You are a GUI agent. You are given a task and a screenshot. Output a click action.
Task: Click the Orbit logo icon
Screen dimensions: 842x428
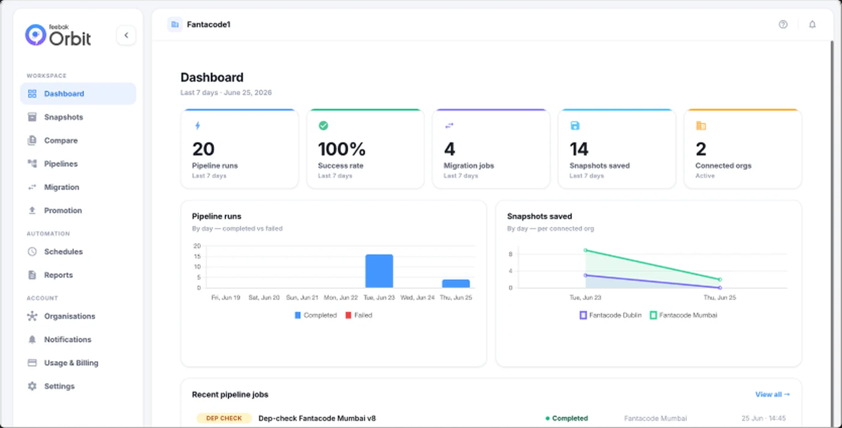pyautogui.click(x=35, y=35)
